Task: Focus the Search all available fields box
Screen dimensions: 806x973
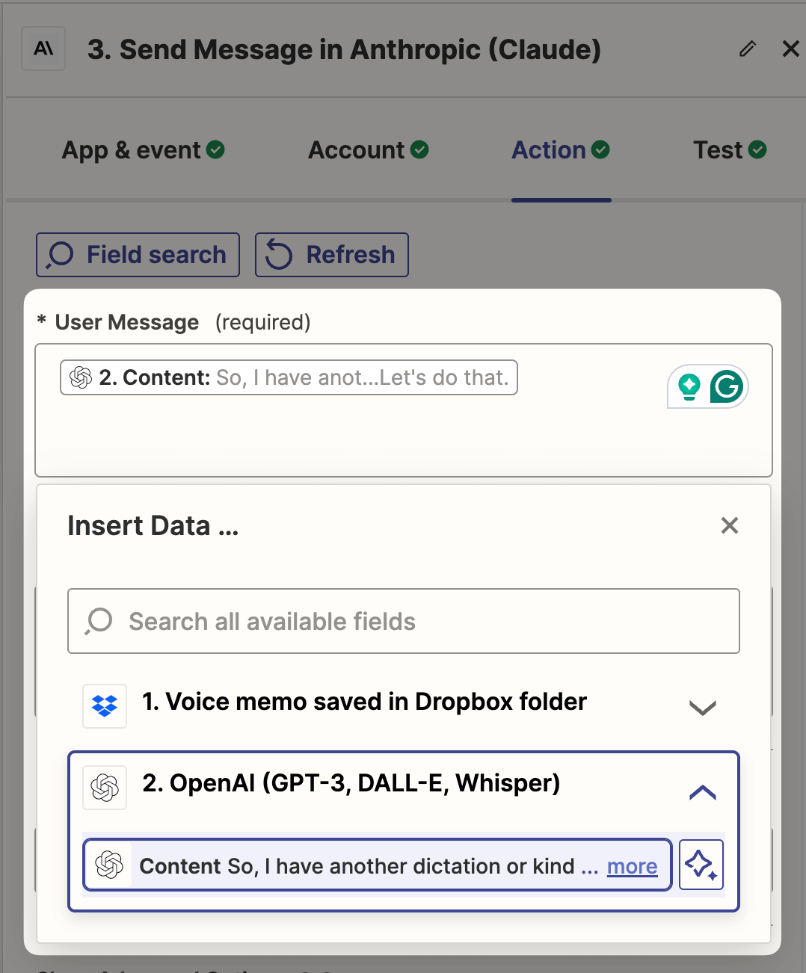Action: click(404, 621)
